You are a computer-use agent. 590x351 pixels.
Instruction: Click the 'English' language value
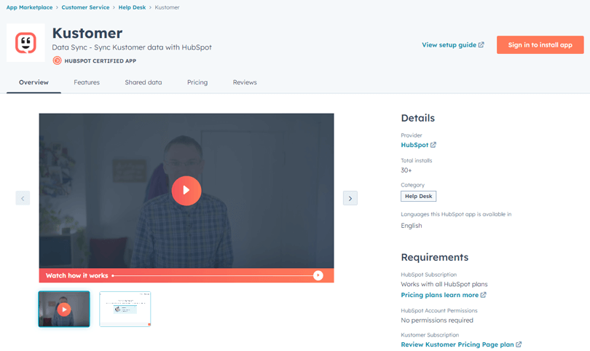pos(412,226)
